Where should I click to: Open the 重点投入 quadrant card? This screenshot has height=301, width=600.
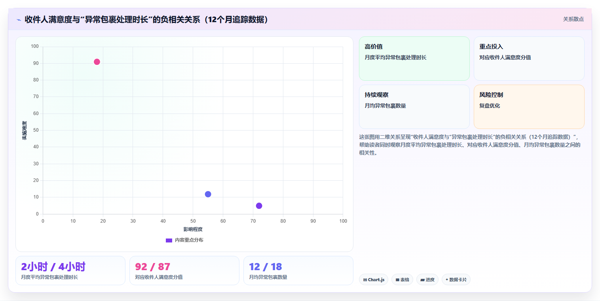pyautogui.click(x=529, y=59)
